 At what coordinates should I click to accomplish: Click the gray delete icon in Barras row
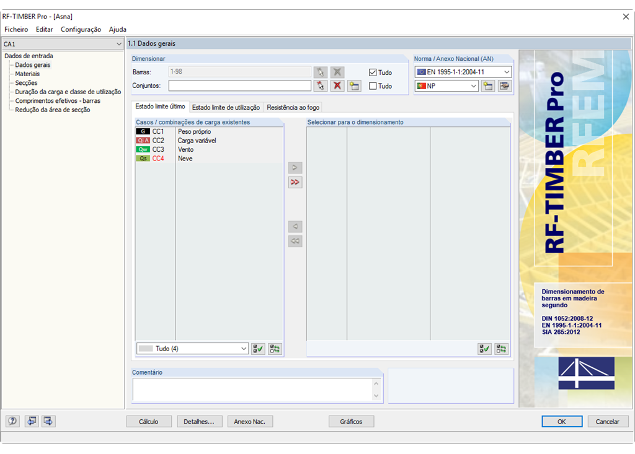[x=337, y=72]
